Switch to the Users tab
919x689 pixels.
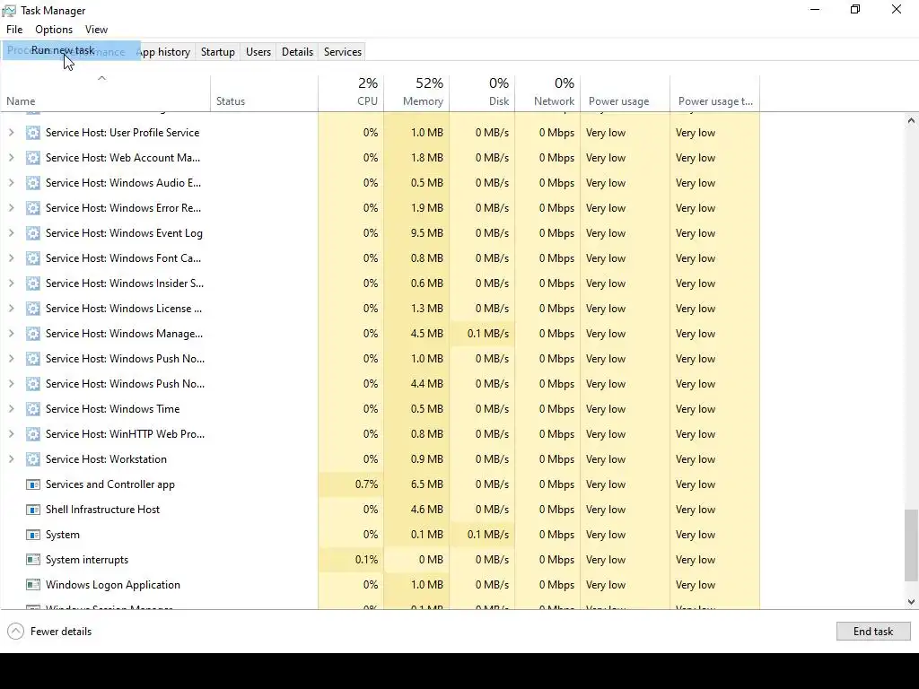[x=258, y=51]
